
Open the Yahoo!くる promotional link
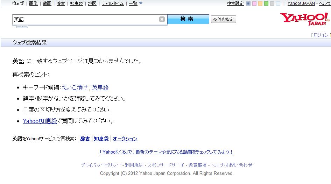click(x=167, y=152)
